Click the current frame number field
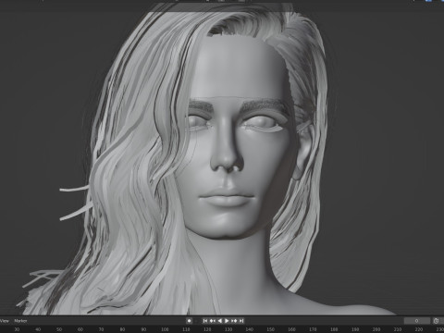Image resolution: width=444 pixels, height=333 pixels. click(417, 321)
